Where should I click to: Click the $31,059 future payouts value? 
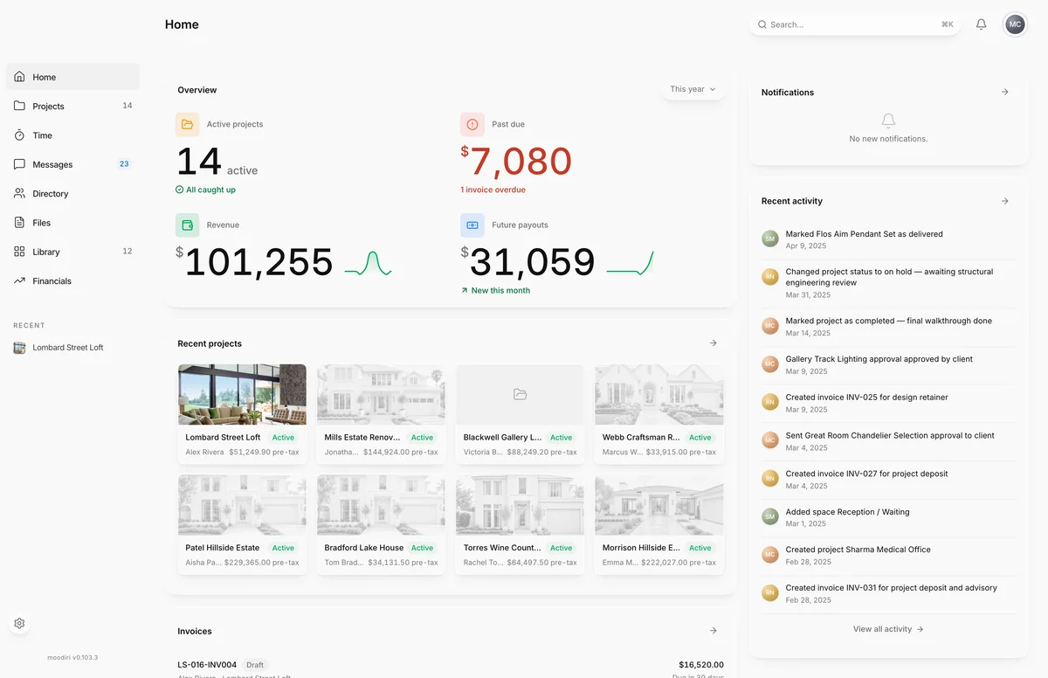click(527, 262)
